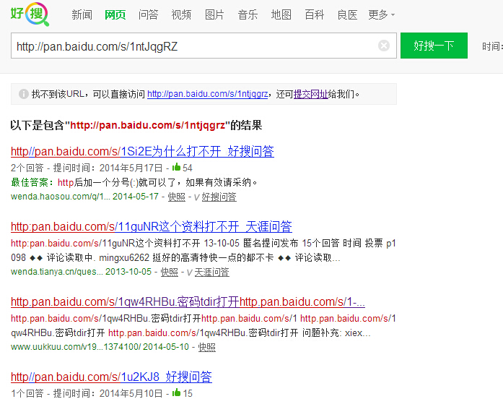Click the www.uukkuu.com/v19...1374100/ URL text
The width and height of the screenshot is (503, 399).
click(76, 347)
